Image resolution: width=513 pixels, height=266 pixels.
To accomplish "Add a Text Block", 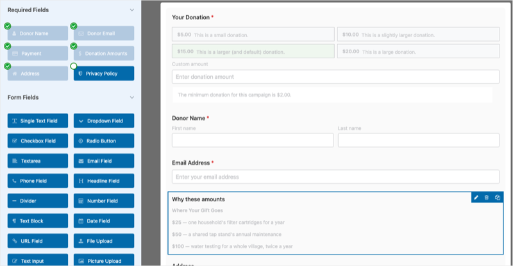I will pyautogui.click(x=38, y=221).
